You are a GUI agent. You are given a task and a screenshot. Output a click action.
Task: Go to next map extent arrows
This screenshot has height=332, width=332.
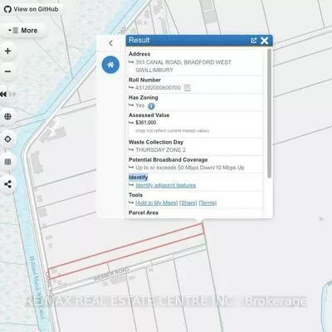[x=12, y=95]
